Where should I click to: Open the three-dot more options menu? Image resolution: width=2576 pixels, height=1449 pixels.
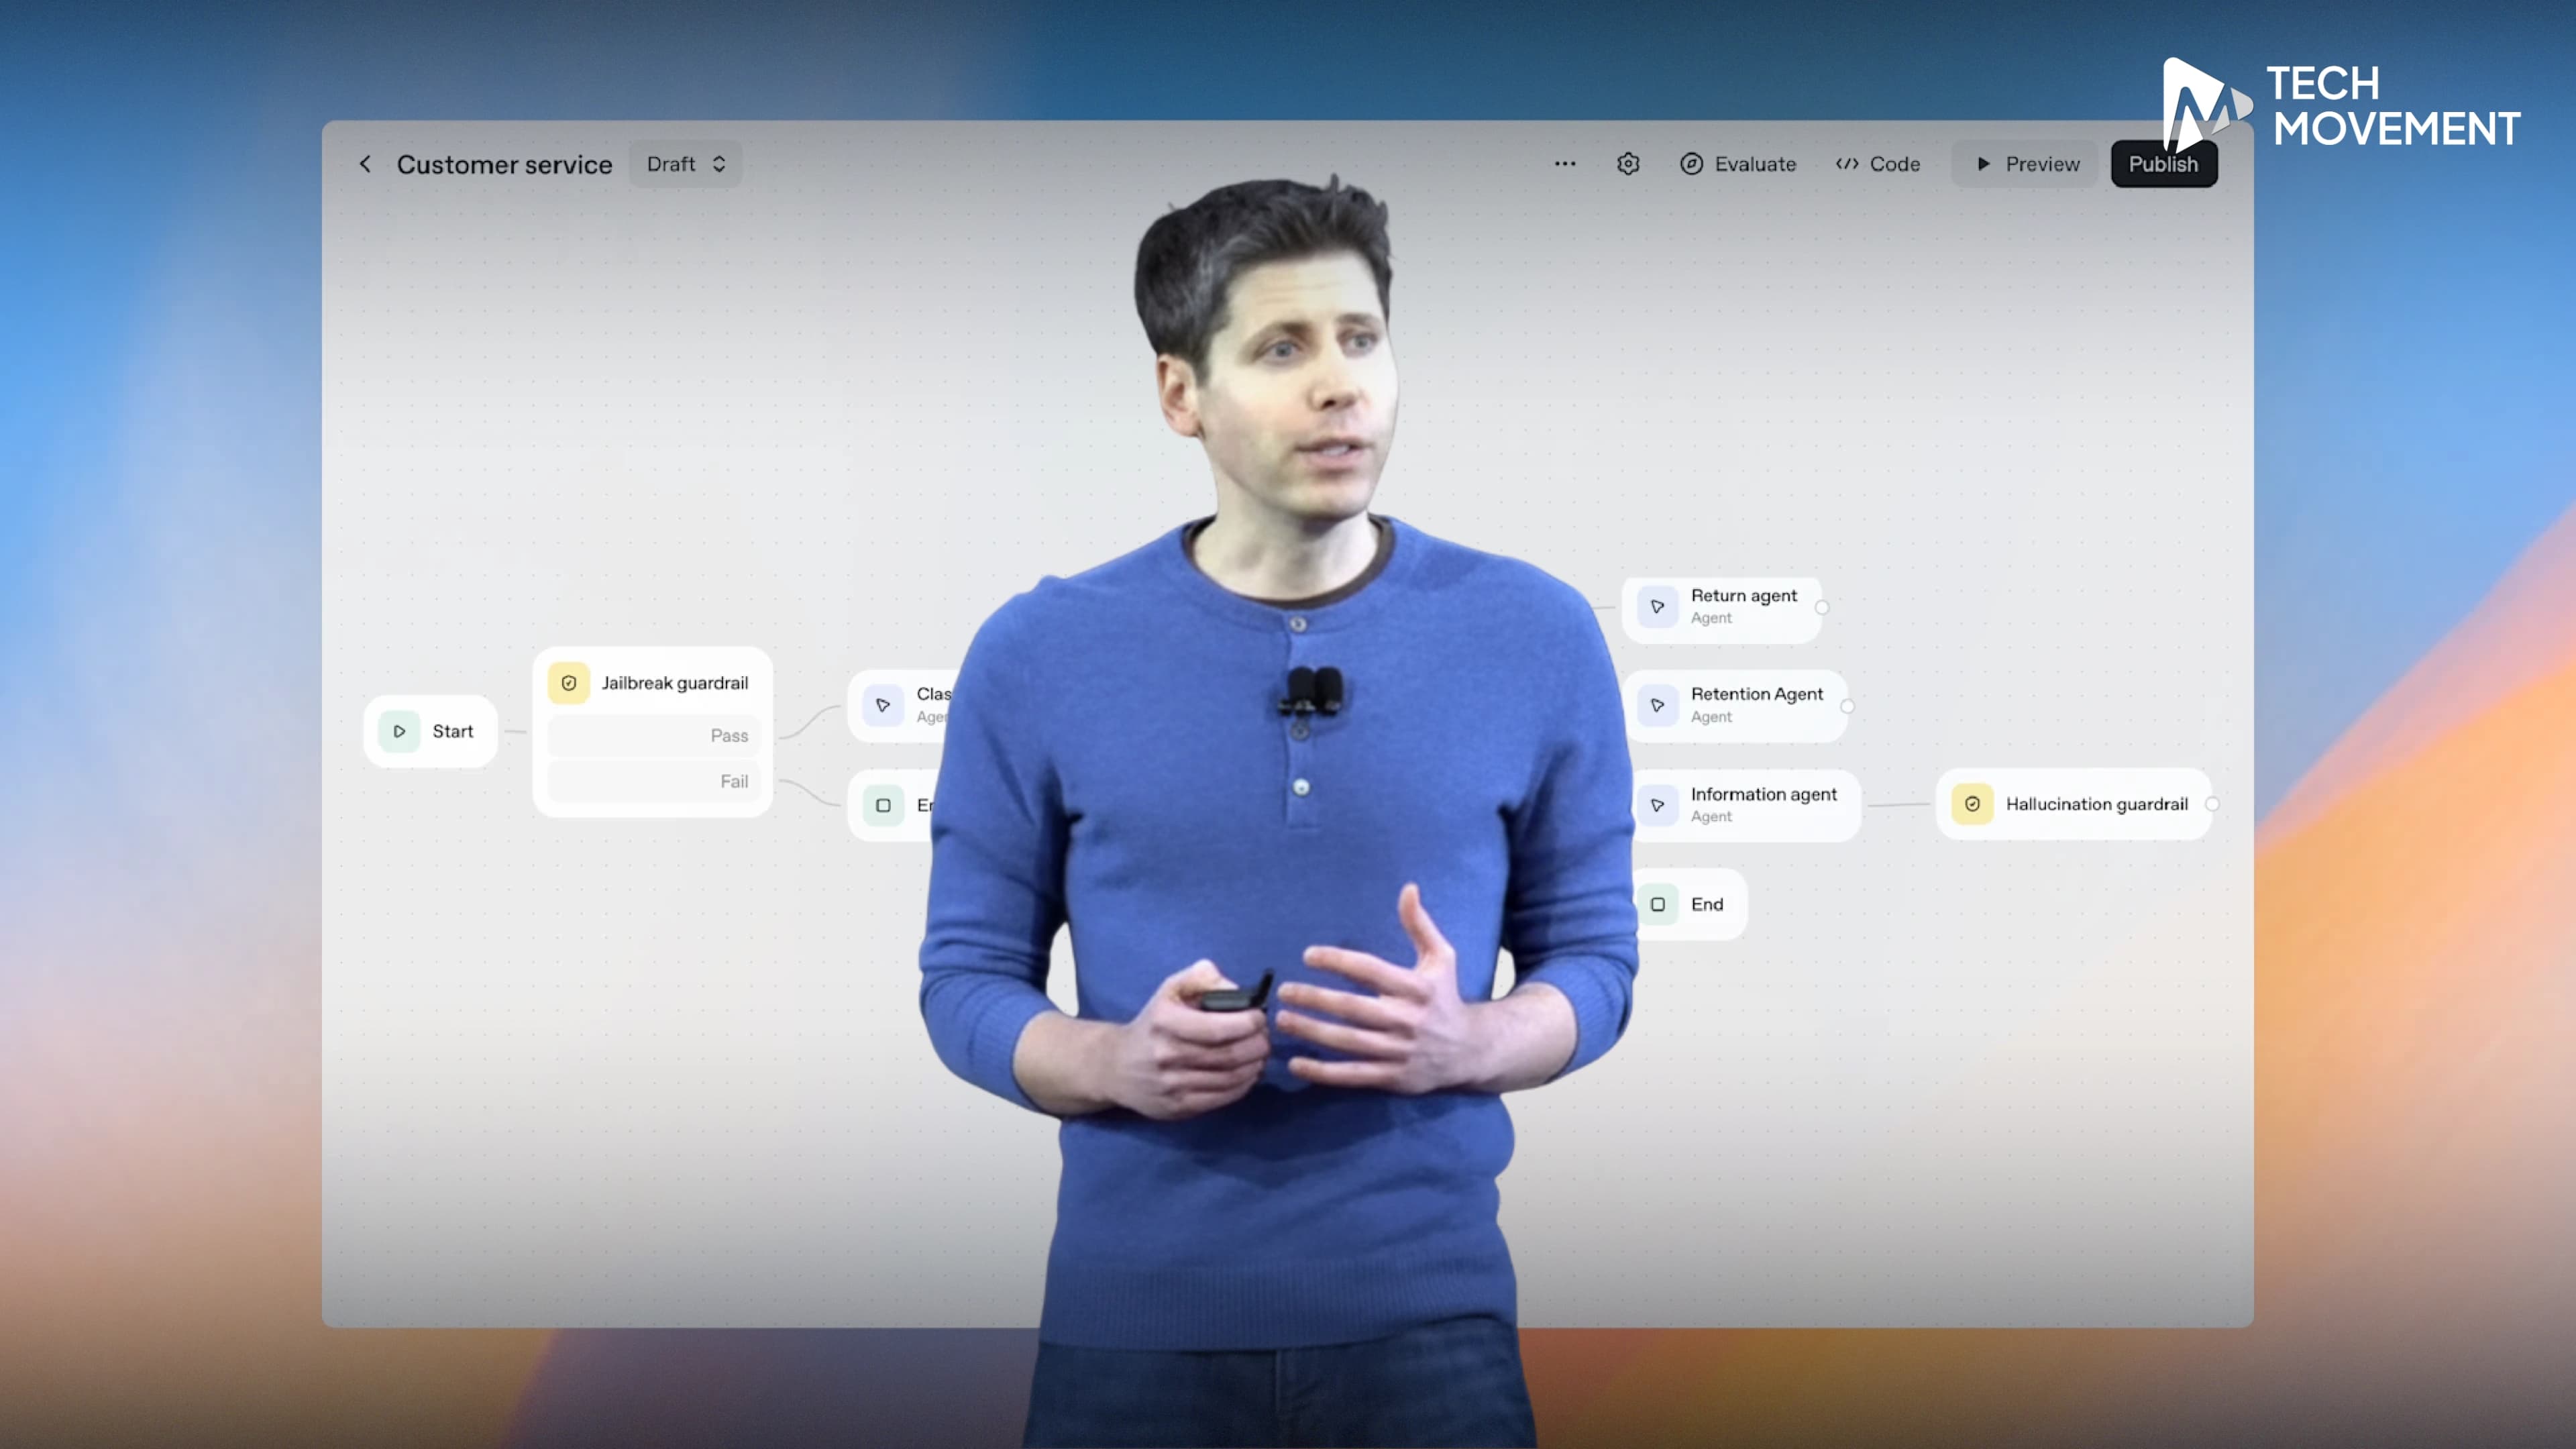1565,164
